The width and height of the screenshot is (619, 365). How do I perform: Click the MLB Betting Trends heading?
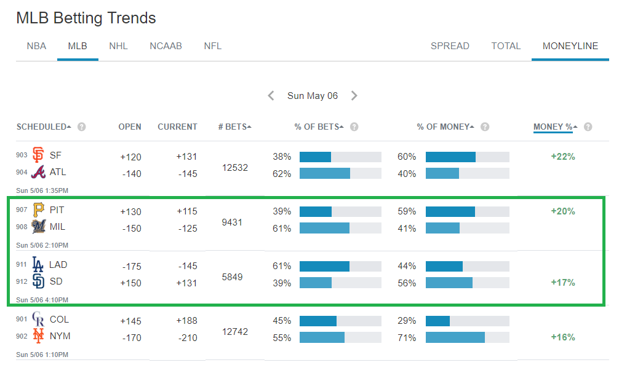[86, 18]
